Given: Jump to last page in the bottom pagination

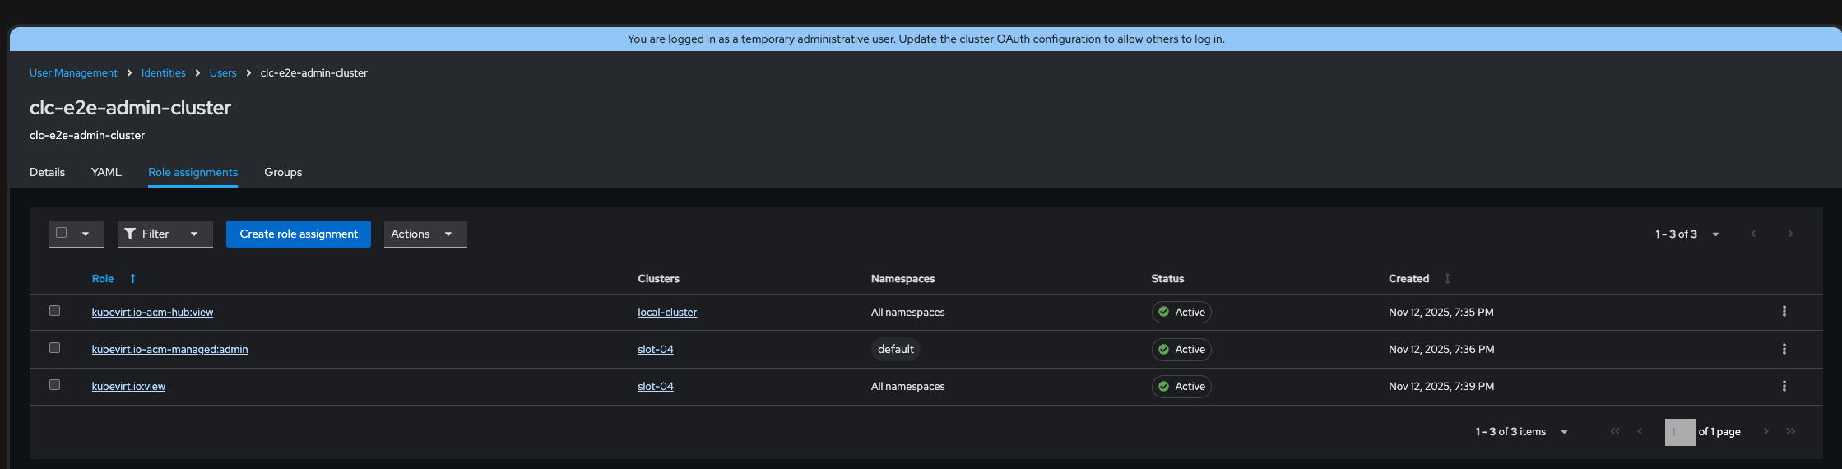Looking at the screenshot, I should pos(1791,432).
